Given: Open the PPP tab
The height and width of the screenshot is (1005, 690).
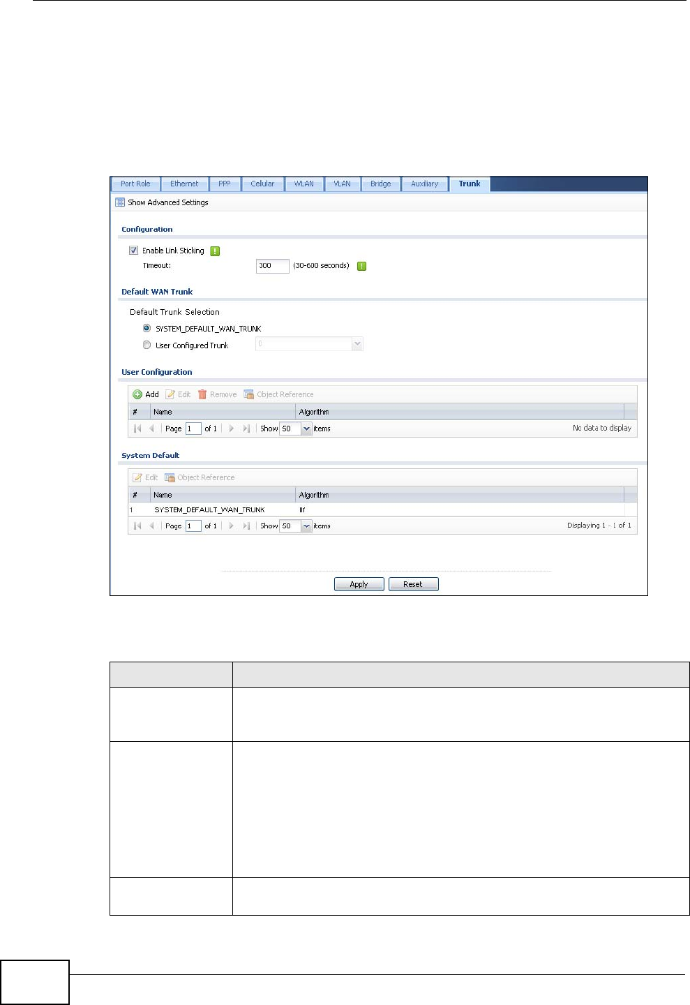Looking at the screenshot, I should pos(225,184).
